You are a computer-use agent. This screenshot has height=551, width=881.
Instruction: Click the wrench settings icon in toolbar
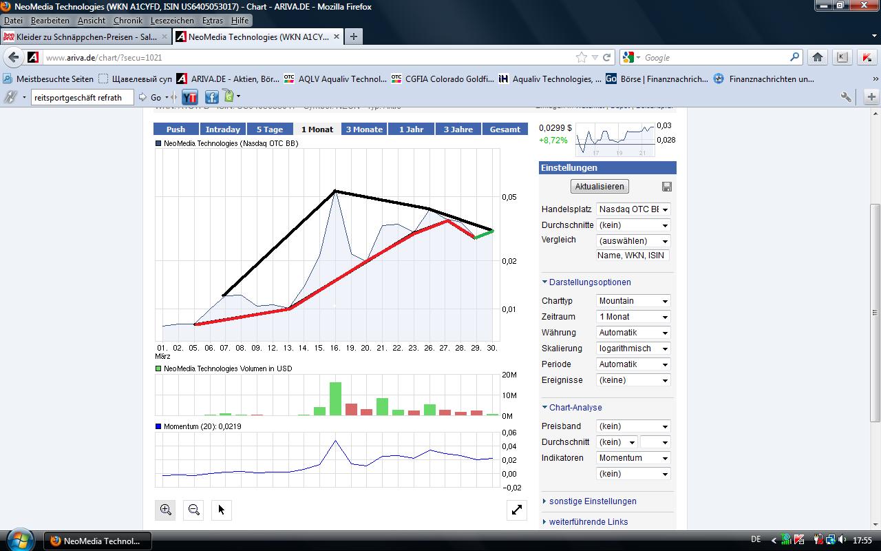tap(846, 97)
